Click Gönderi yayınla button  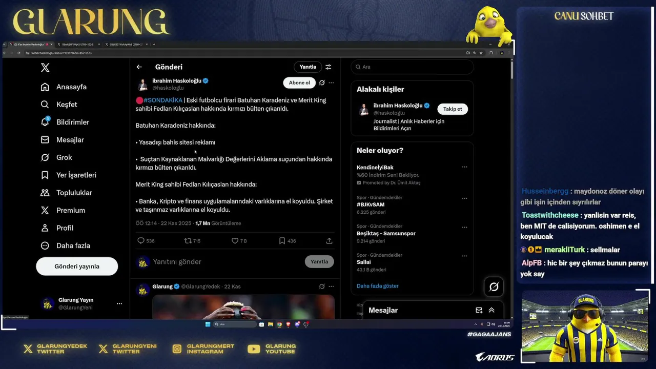77,266
